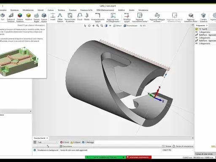
Task: Open the Fresatura ribbon tab
Action: click(x=73, y=10)
